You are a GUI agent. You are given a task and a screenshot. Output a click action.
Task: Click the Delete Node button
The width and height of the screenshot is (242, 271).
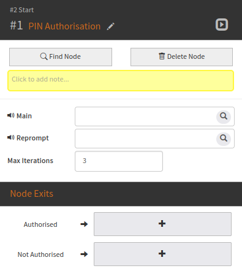[x=181, y=57]
